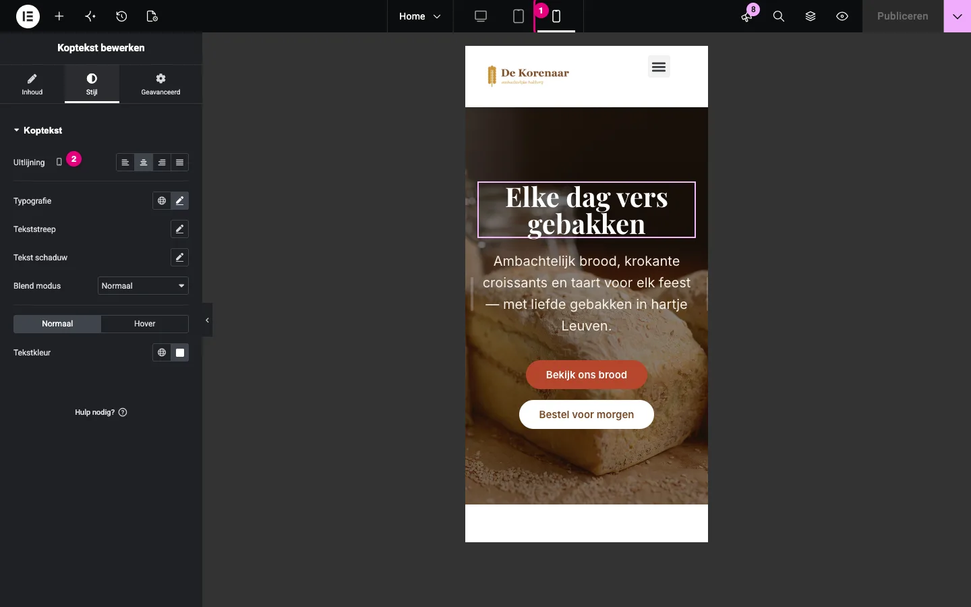
Task: Add a new element with plus icon
Action: [59, 16]
